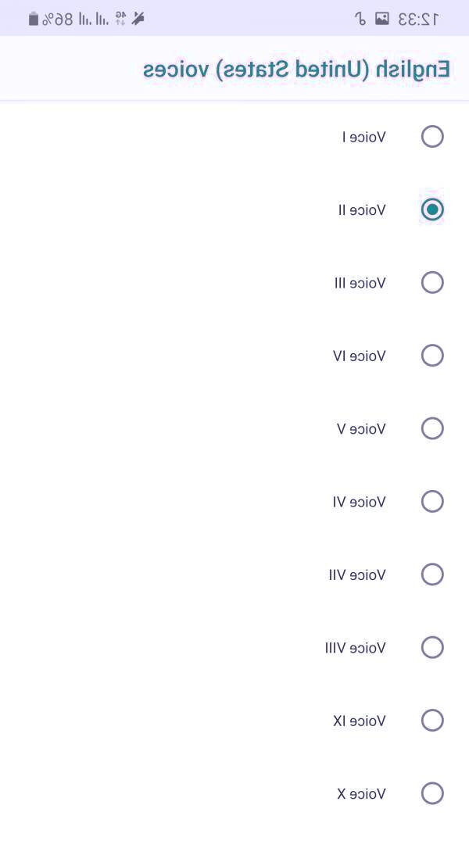Choose the Voice III radio button
The image size is (469, 848).
(x=432, y=282)
